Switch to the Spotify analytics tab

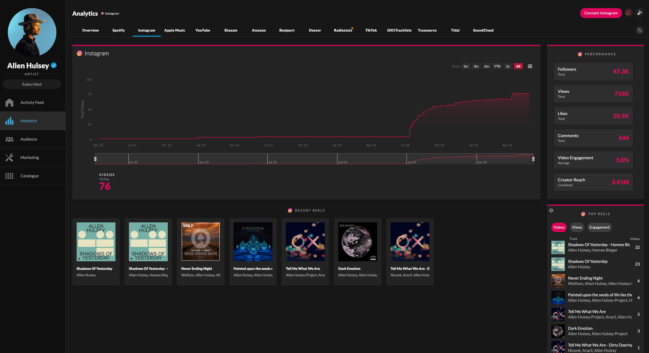click(118, 30)
